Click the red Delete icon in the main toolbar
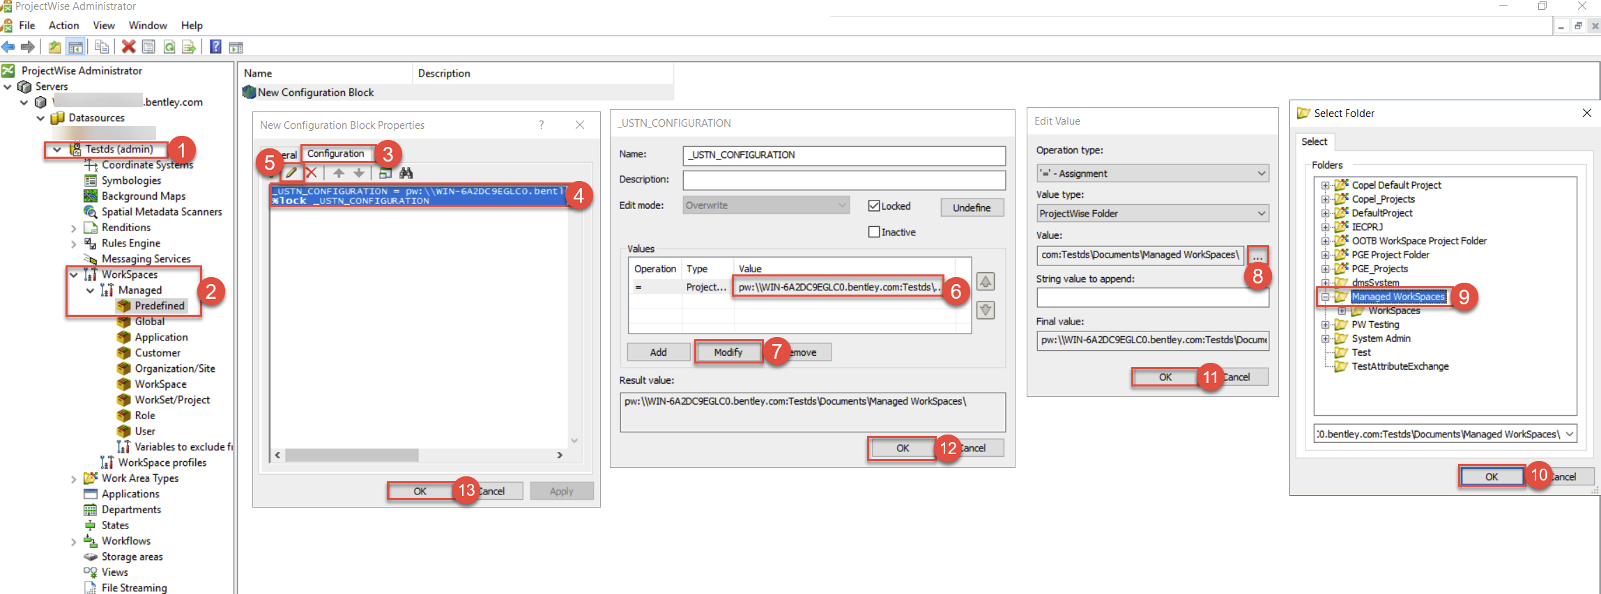Screen dimensions: 1601x594 [128, 47]
